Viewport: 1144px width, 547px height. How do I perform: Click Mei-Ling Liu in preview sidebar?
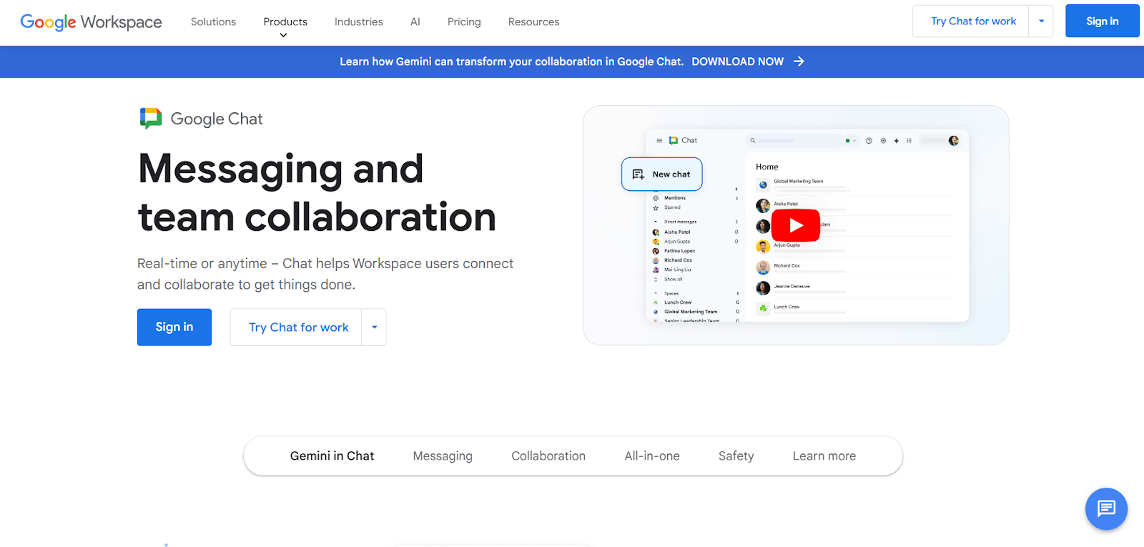677,270
